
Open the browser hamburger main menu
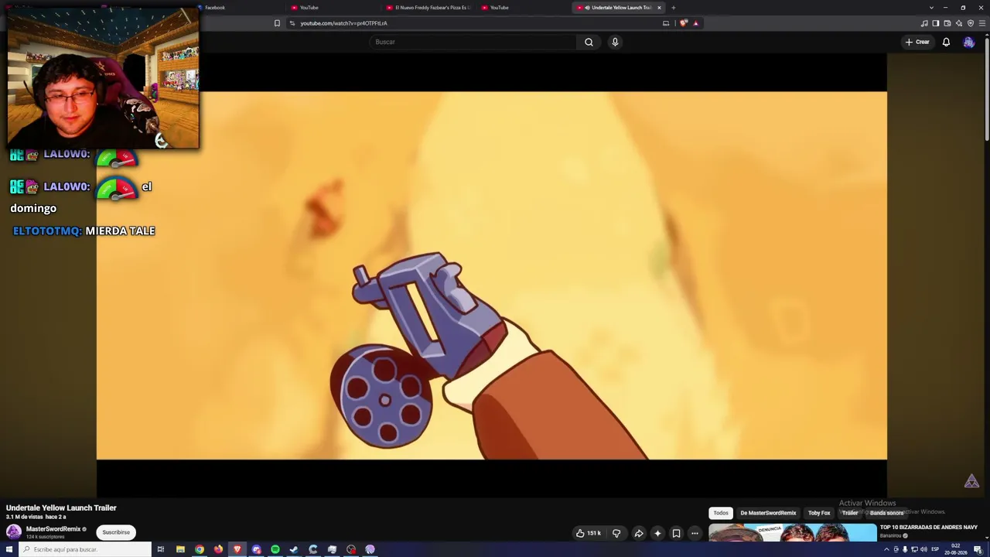[x=982, y=23]
